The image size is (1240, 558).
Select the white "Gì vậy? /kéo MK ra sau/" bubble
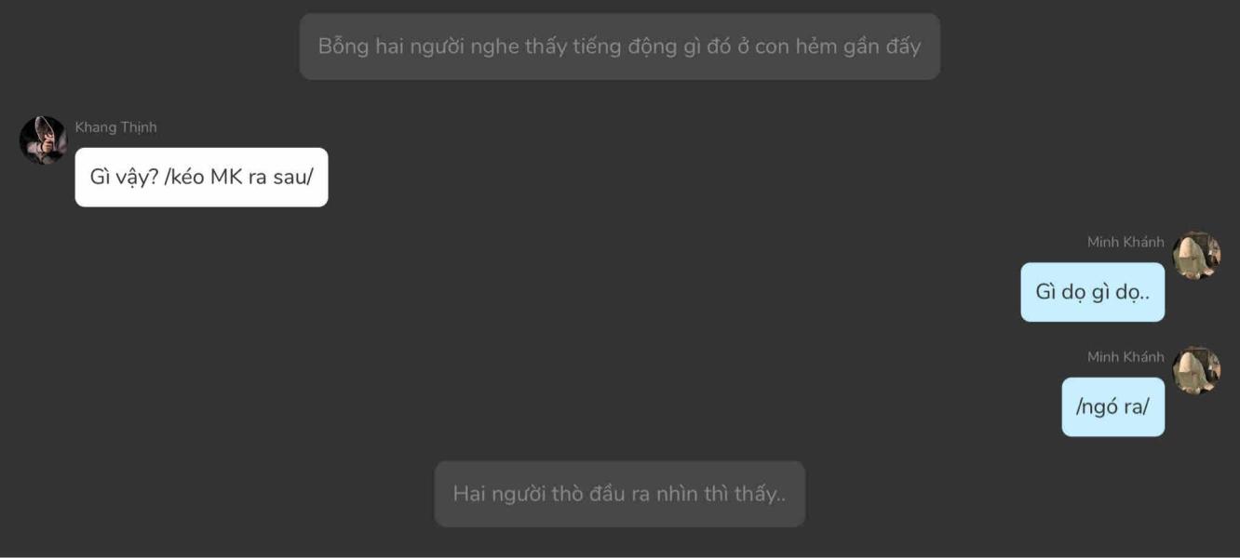[x=201, y=177]
